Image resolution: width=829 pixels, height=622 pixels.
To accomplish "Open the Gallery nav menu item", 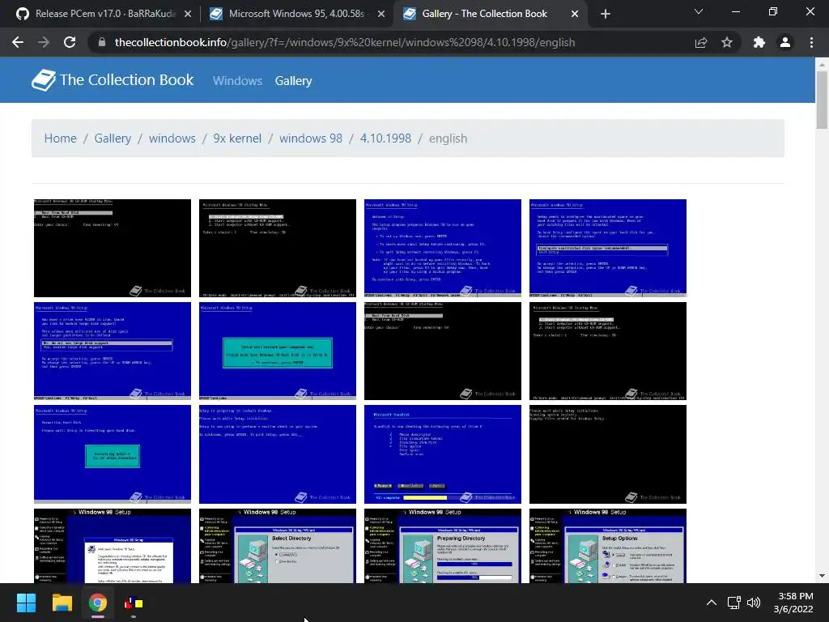I will pyautogui.click(x=293, y=81).
